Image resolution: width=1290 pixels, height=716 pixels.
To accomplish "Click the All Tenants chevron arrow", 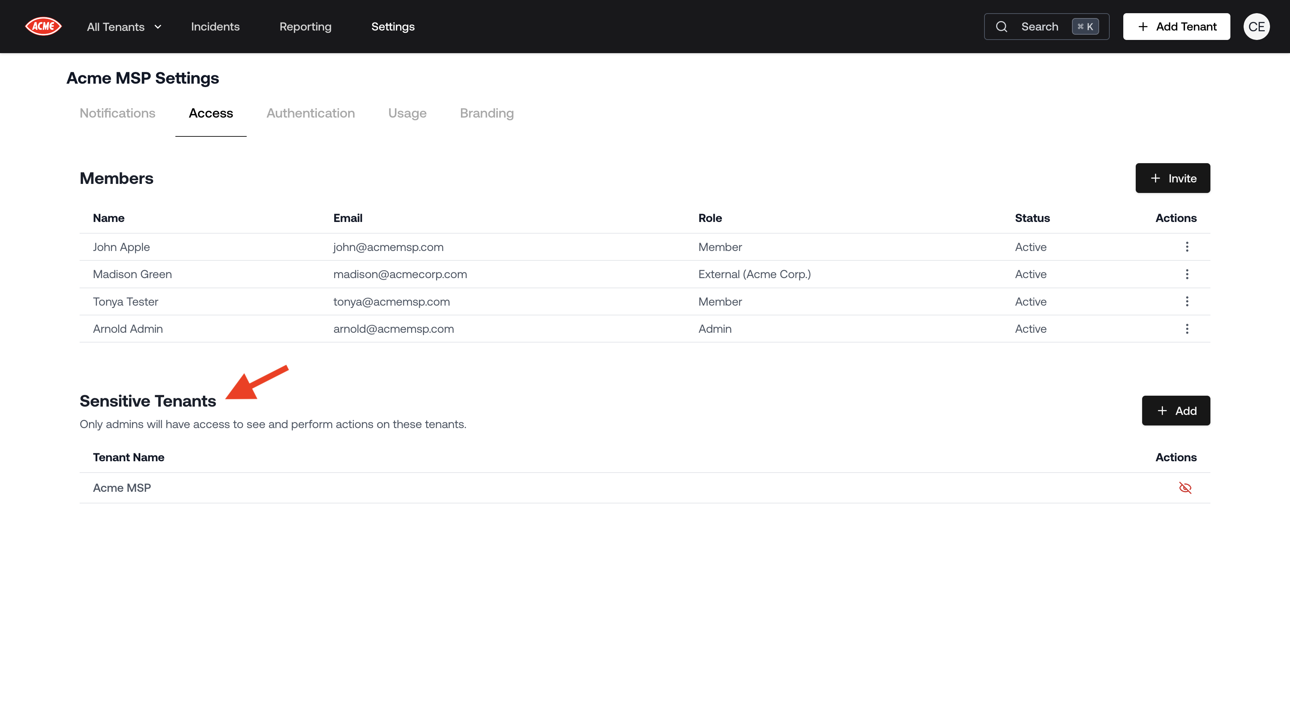I will pos(158,27).
